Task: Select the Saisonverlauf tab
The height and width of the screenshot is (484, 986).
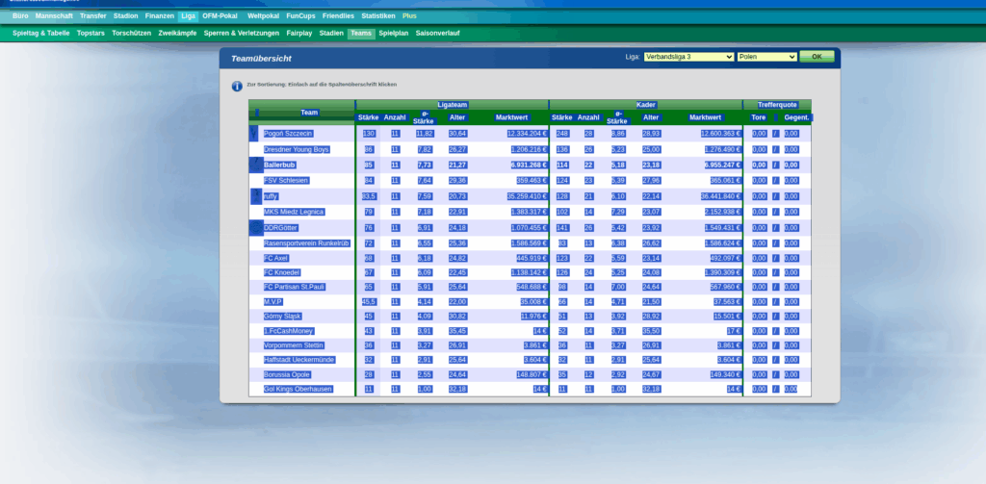Action: 438,33
